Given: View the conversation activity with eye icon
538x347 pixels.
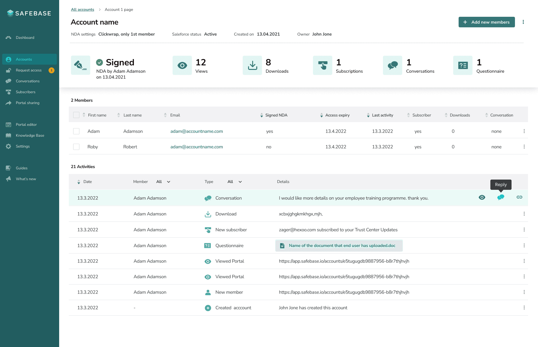Looking at the screenshot, I should pyautogui.click(x=482, y=197).
